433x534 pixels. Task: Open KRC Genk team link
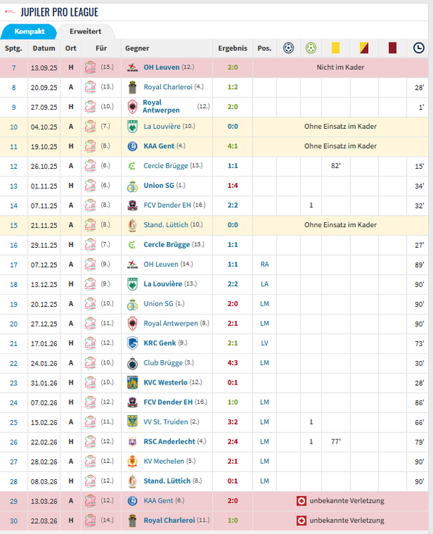[160, 343]
